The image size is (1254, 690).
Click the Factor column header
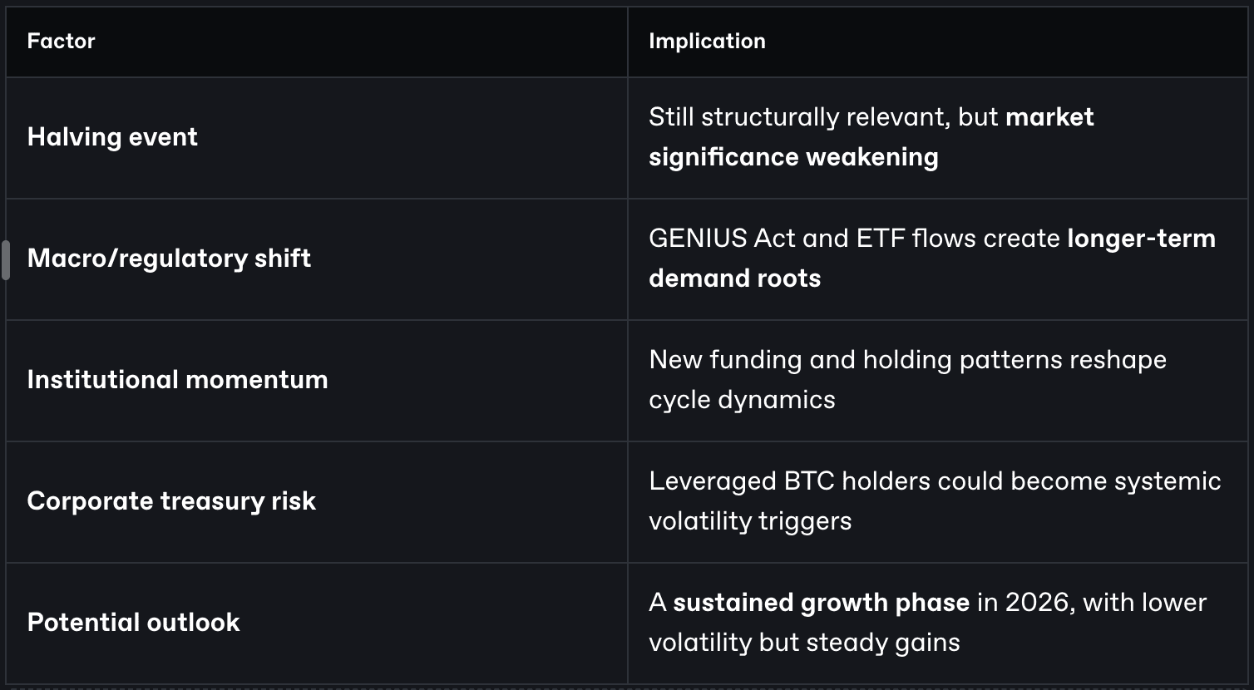tap(62, 42)
